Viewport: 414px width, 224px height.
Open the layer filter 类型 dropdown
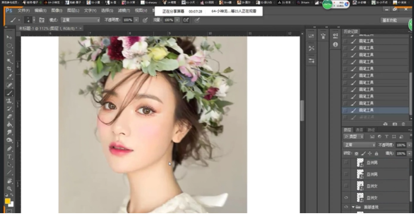coord(354,136)
